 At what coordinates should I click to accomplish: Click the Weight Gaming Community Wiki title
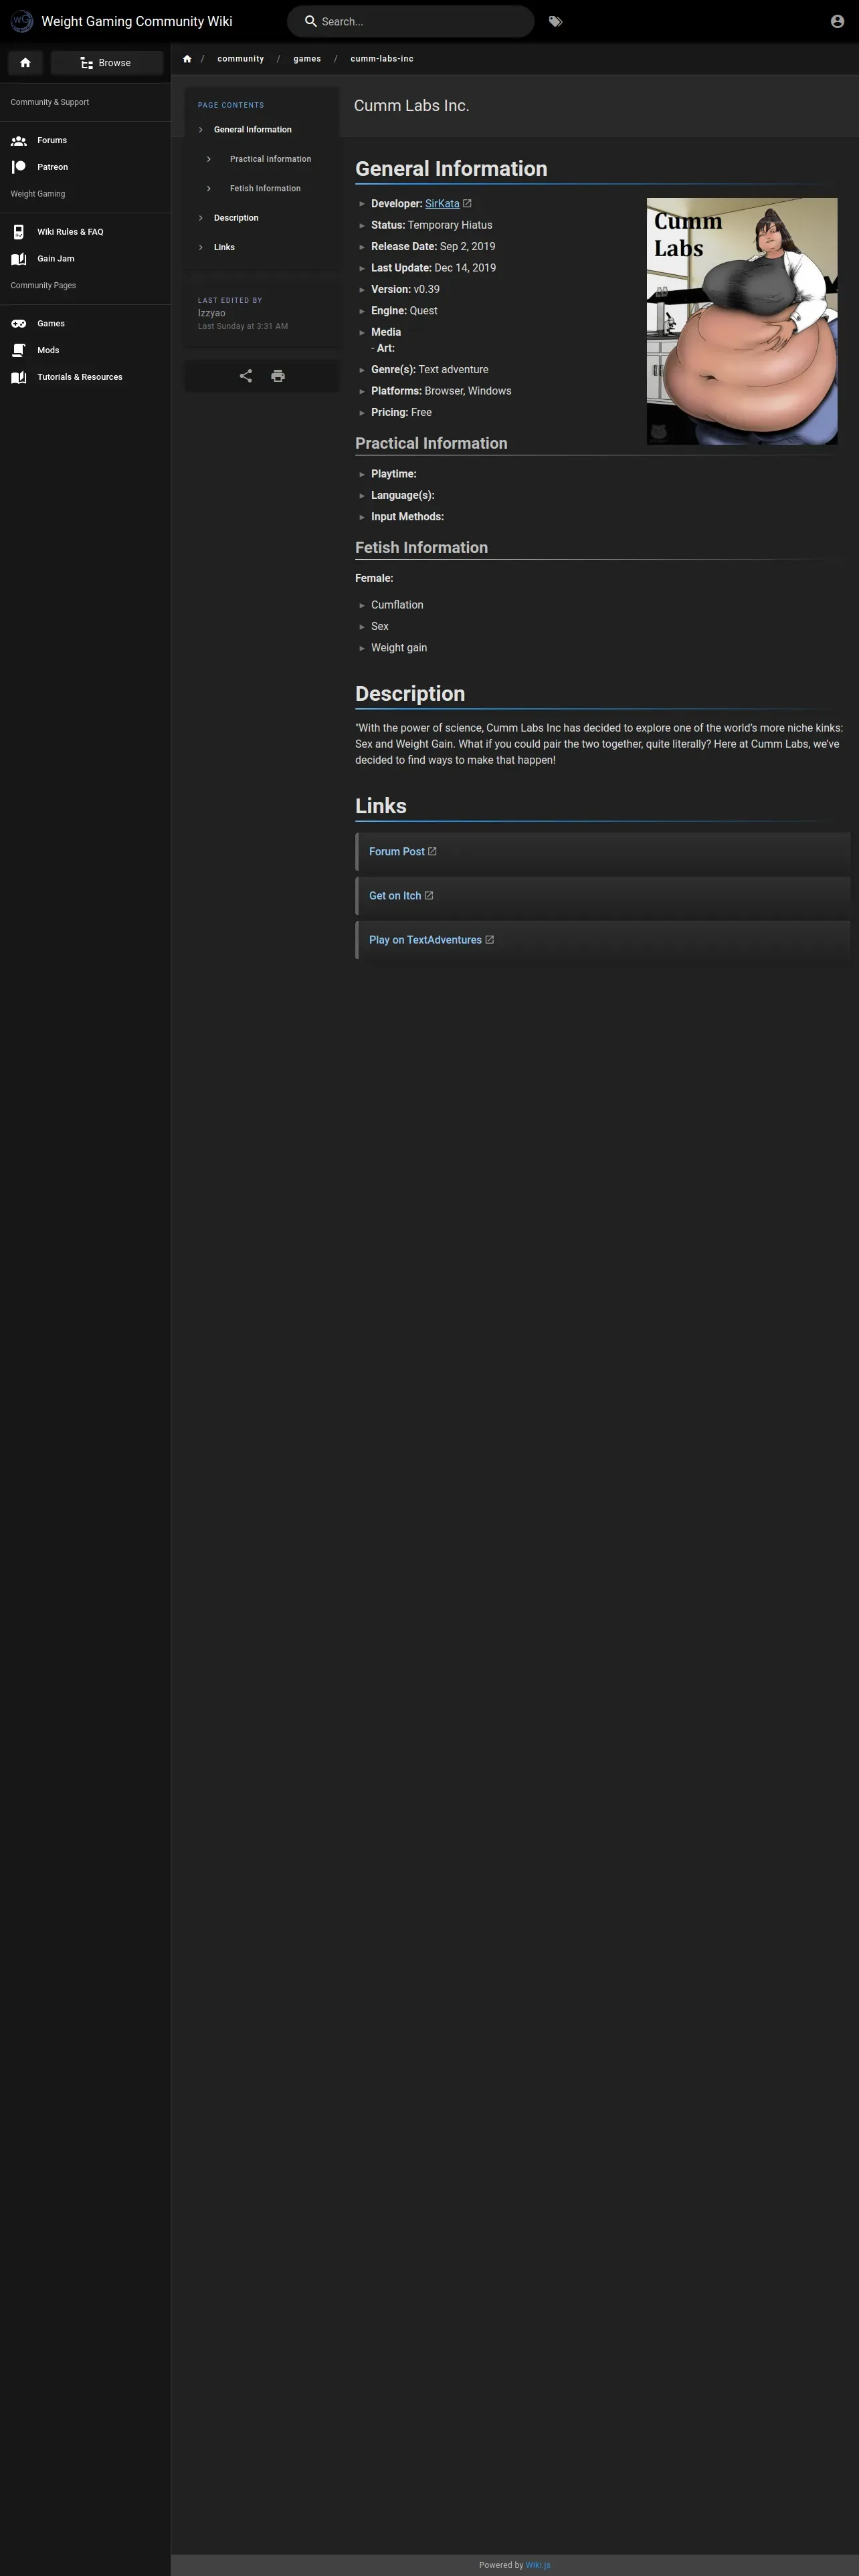pyautogui.click(x=137, y=21)
